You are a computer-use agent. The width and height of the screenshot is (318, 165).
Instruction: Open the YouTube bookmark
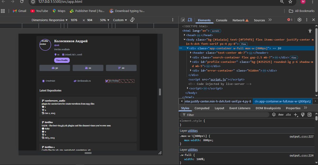coord(39,11)
